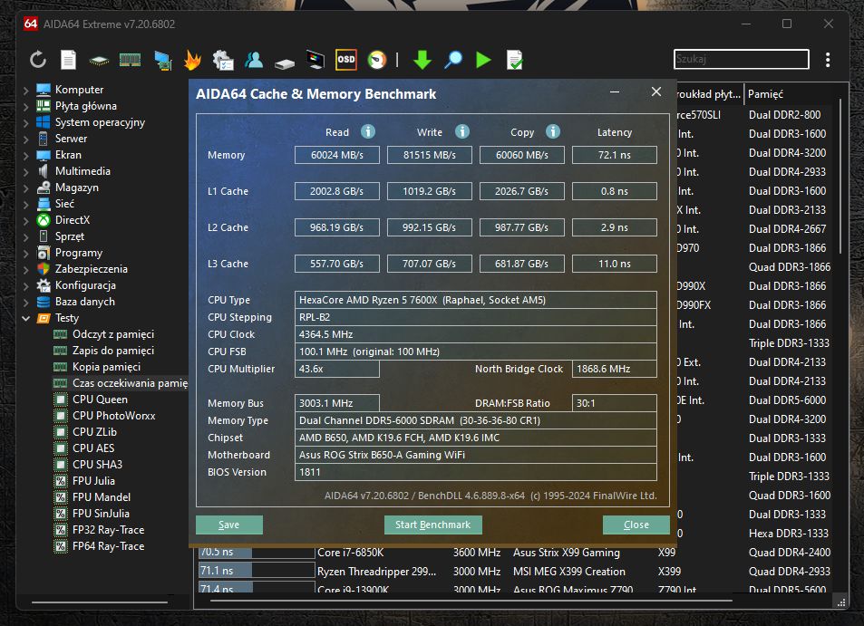Image resolution: width=864 pixels, height=626 pixels.
Task: Open the preferences checklist toolbar icon
Action: click(223, 60)
